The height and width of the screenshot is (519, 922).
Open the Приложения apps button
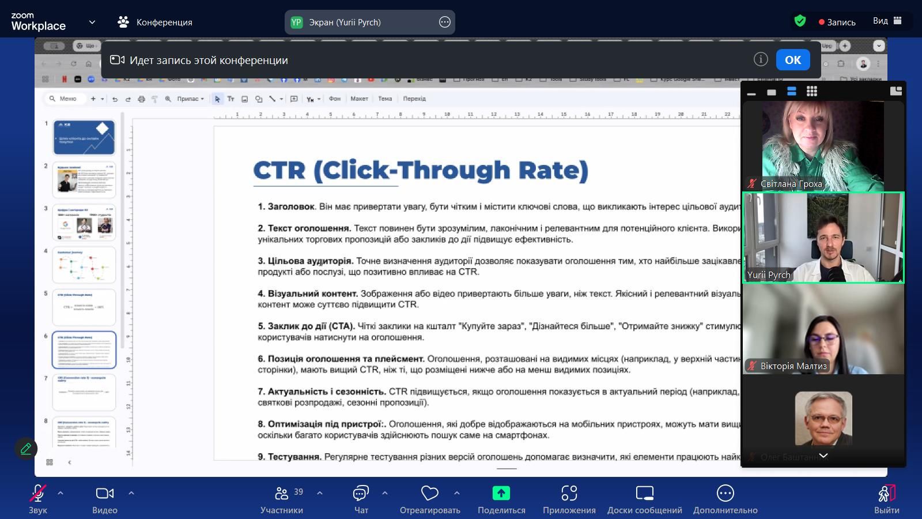pyautogui.click(x=569, y=499)
